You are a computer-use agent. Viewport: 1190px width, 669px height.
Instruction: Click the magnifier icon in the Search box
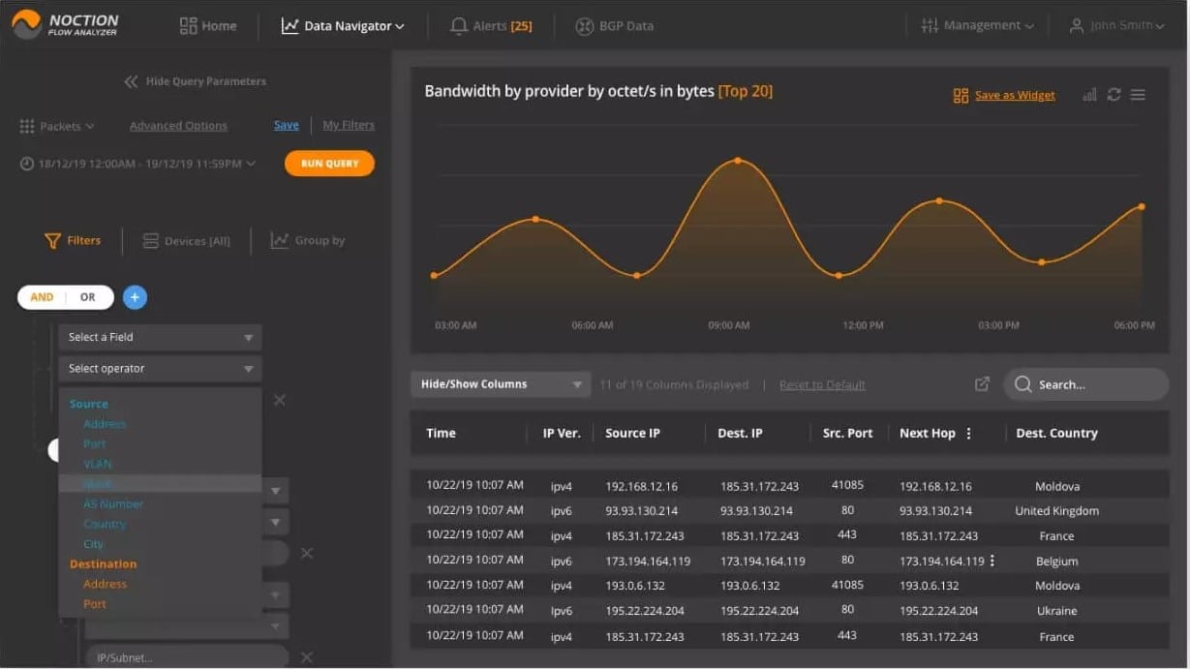tap(1022, 384)
